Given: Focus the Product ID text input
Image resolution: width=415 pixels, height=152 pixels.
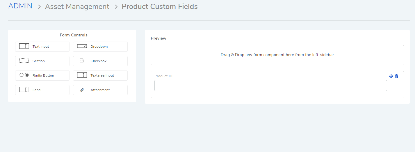Looking at the screenshot, I should click(271, 86).
